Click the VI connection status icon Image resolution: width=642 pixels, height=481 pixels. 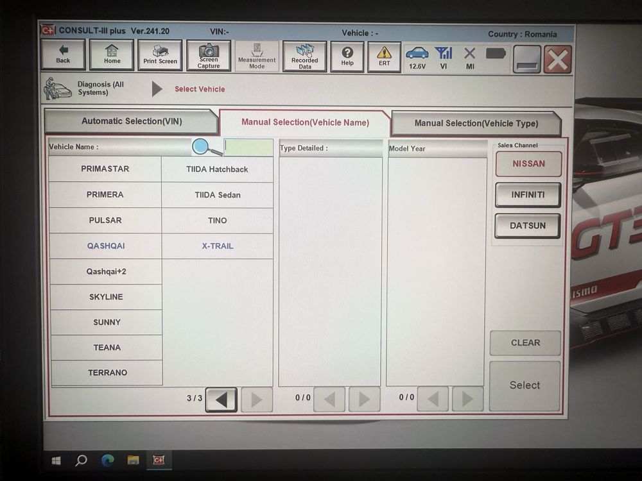(x=444, y=58)
